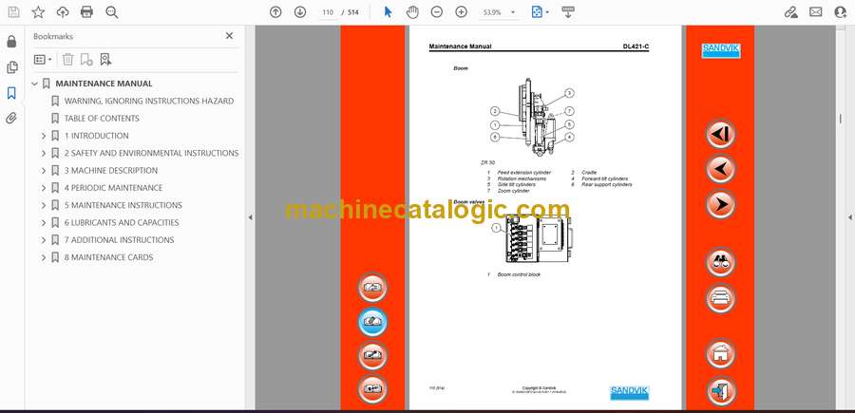Find the current bookmark icon
Viewport: 855px width, 413px height.
[105, 60]
